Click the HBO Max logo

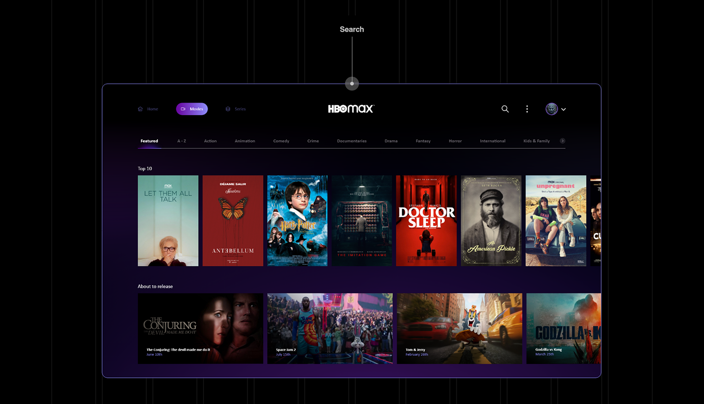[x=351, y=109]
